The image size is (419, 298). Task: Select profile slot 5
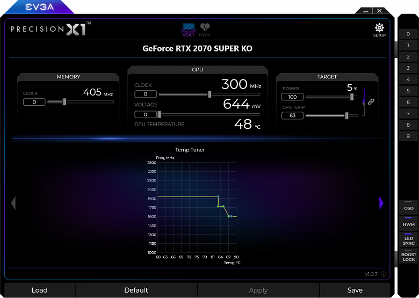[x=408, y=91]
